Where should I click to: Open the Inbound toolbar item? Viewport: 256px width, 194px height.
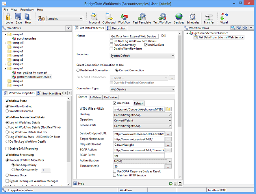pyautogui.click(x=95, y=16)
